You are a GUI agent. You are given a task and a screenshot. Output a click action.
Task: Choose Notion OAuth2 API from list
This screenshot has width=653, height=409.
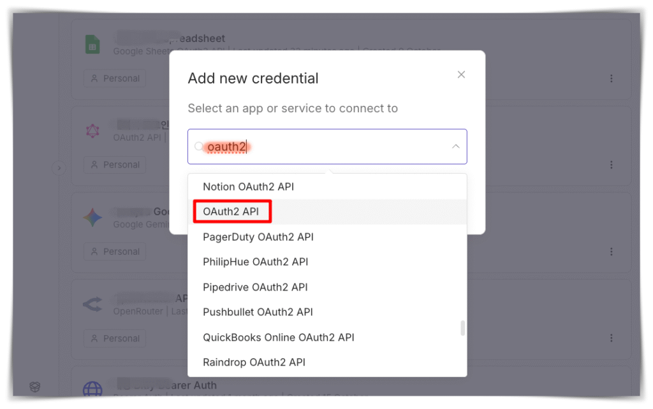click(248, 187)
